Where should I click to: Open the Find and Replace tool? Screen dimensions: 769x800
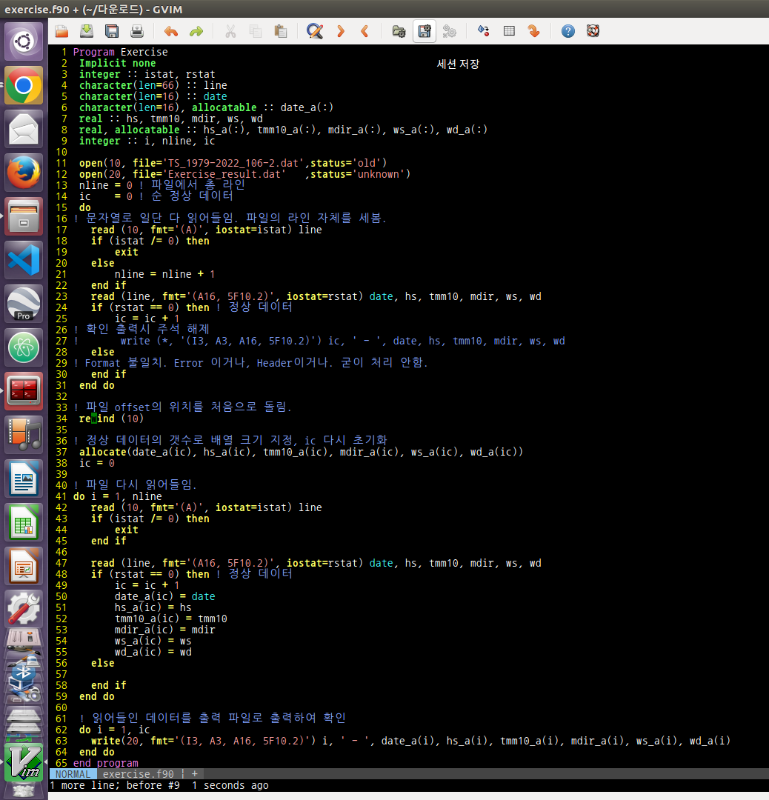click(315, 31)
